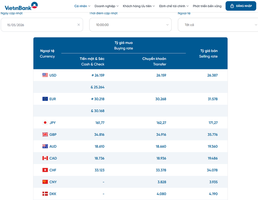Click CAD selling rate 19.486

[x=213, y=158]
